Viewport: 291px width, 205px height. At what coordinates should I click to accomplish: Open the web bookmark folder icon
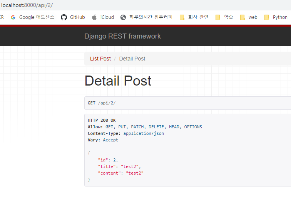click(x=242, y=17)
